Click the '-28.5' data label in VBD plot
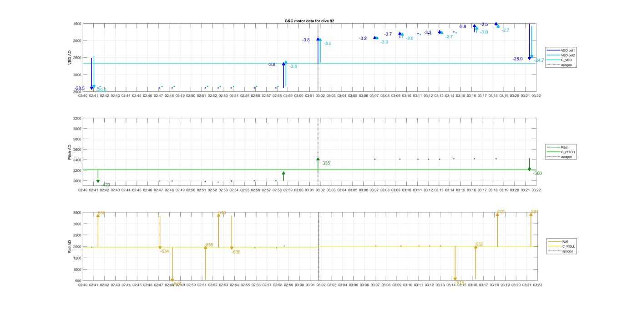Screen dimensions: 637x315 point(80,88)
